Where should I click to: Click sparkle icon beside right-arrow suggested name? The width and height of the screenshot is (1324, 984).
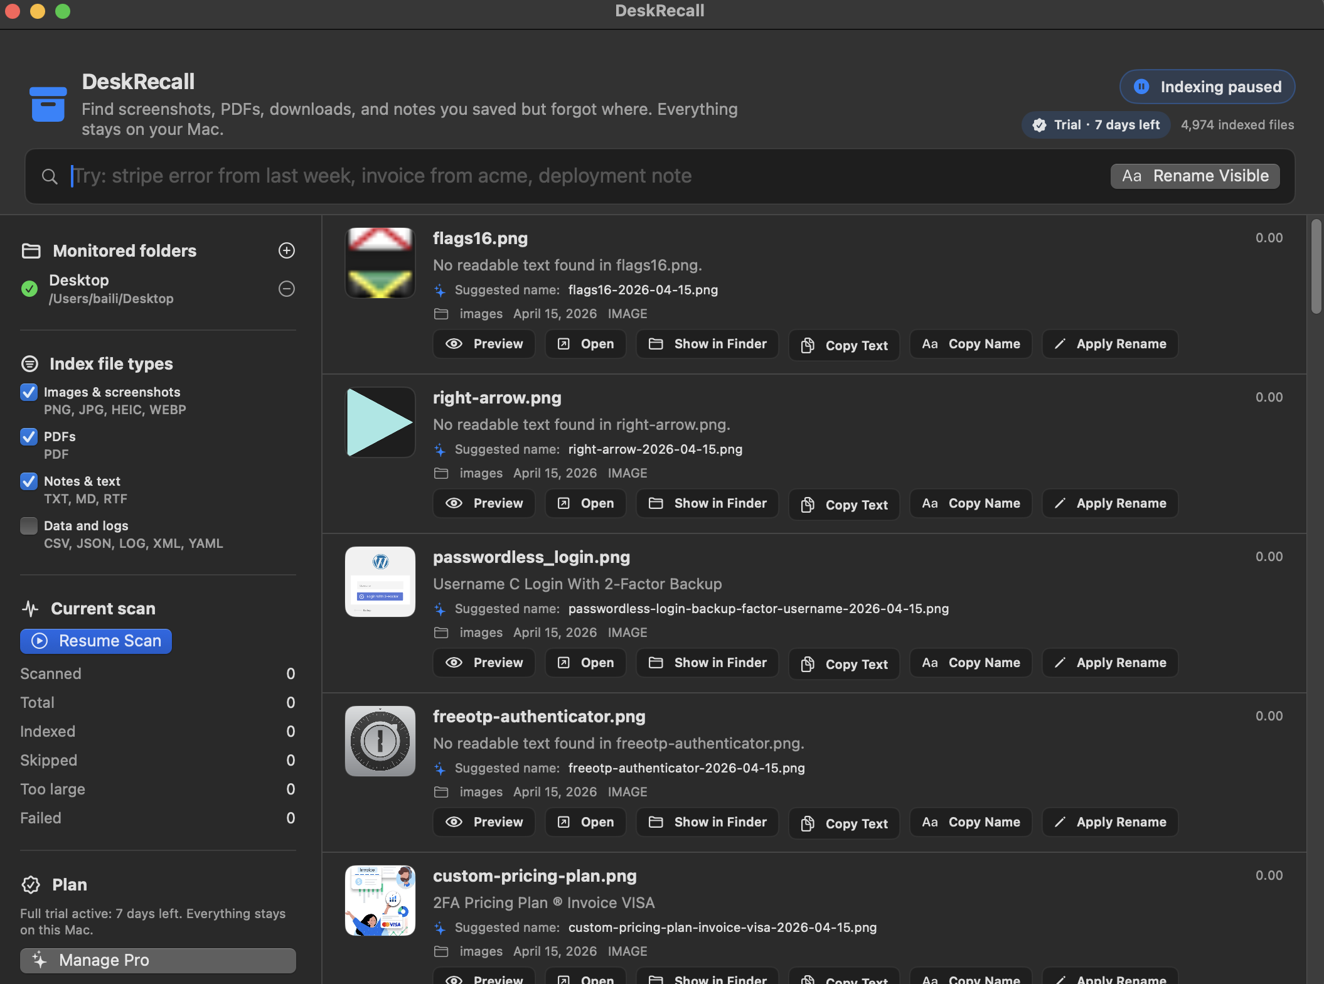pyautogui.click(x=440, y=450)
